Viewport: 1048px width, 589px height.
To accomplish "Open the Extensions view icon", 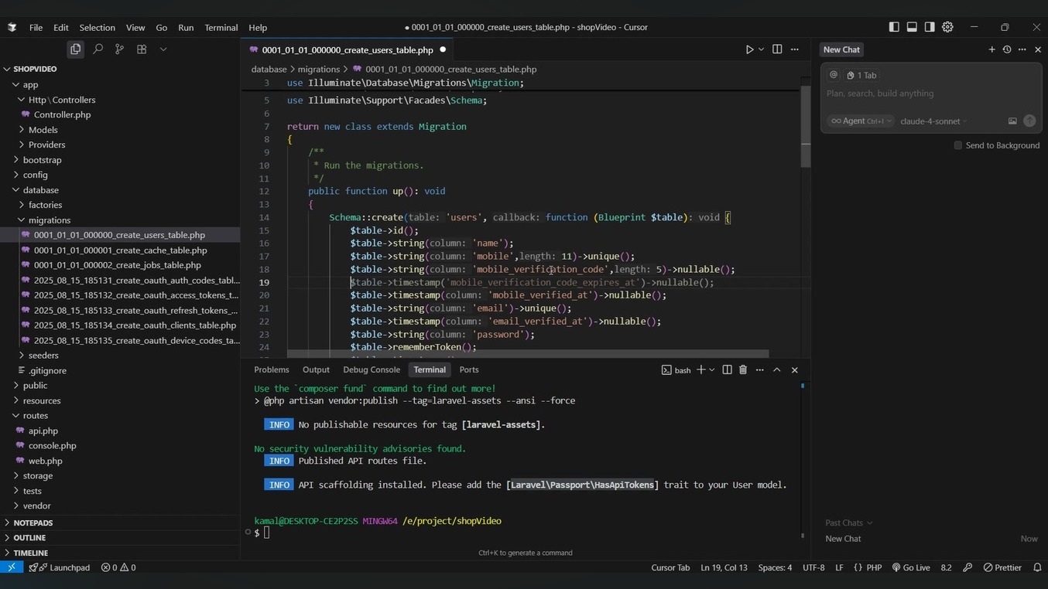I will (142, 49).
